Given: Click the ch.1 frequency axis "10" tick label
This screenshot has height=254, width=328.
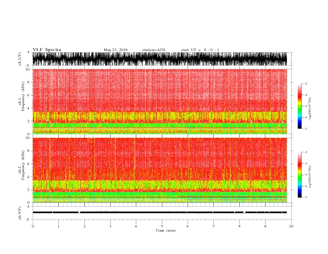Looking at the screenshot, I should tap(28, 69).
